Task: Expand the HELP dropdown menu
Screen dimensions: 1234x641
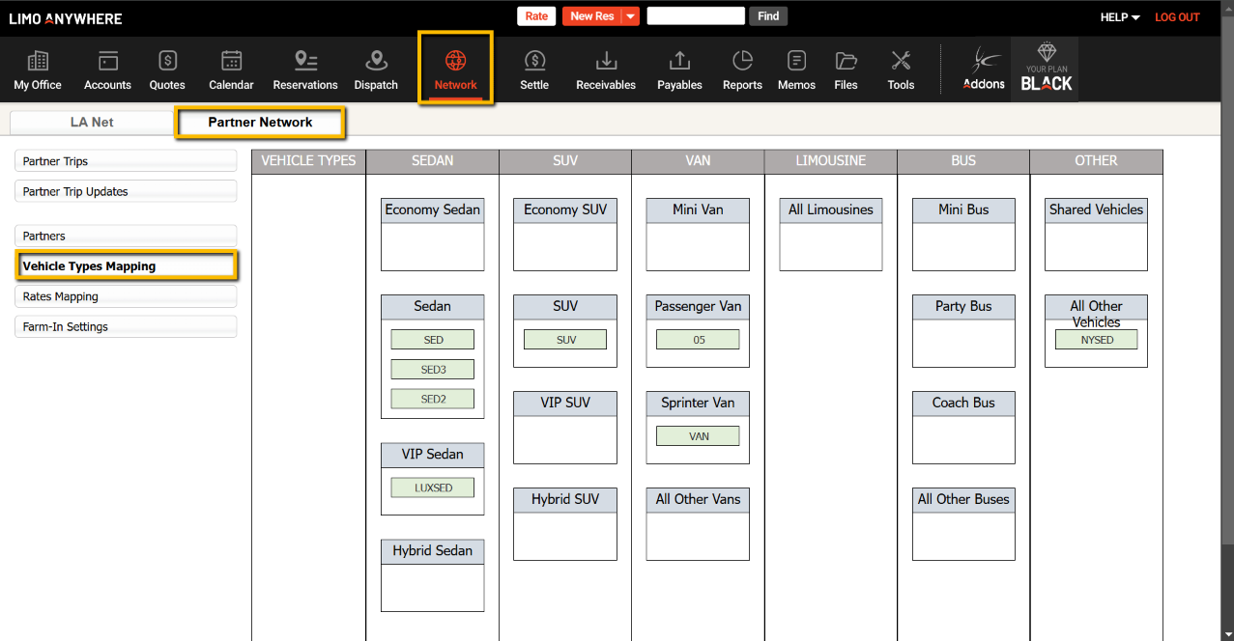Action: point(1120,17)
